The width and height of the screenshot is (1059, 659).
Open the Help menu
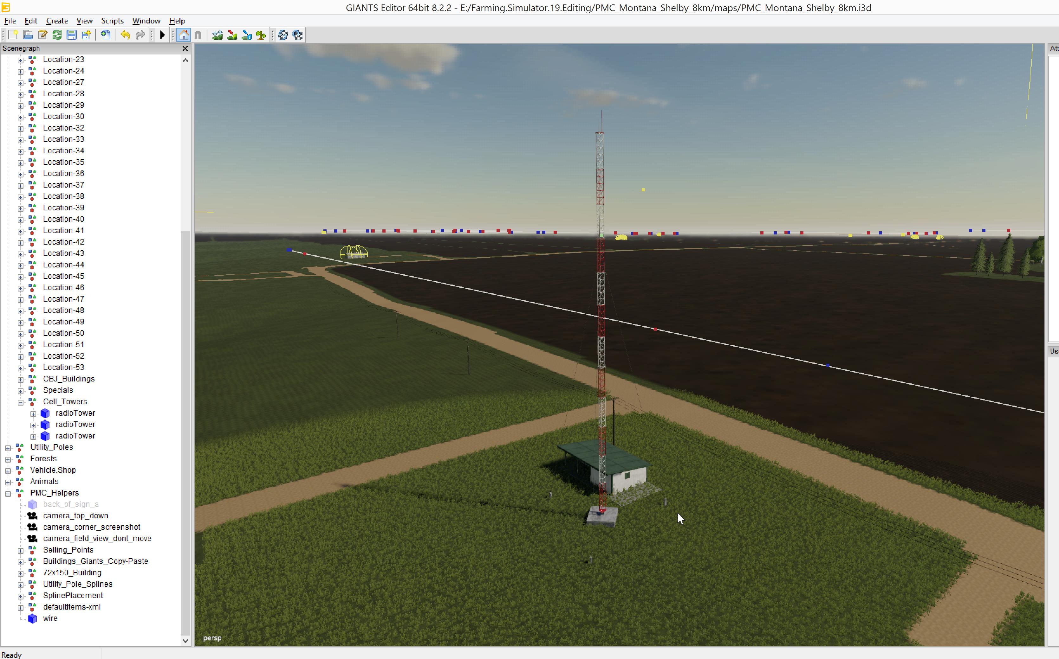pyautogui.click(x=177, y=21)
